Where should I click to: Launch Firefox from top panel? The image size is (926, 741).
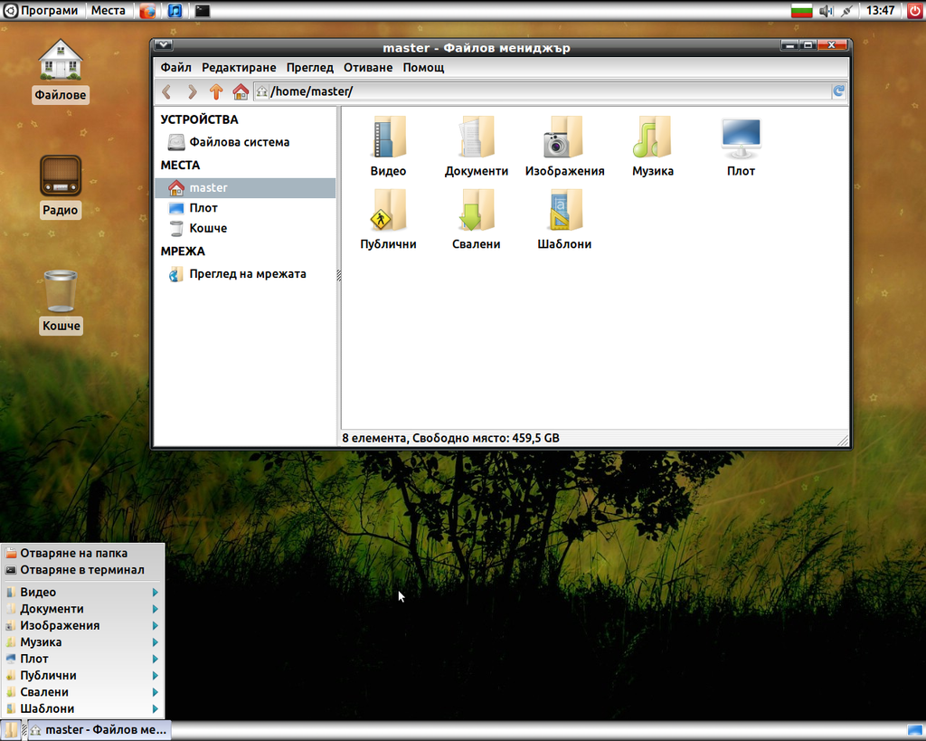coord(147,11)
